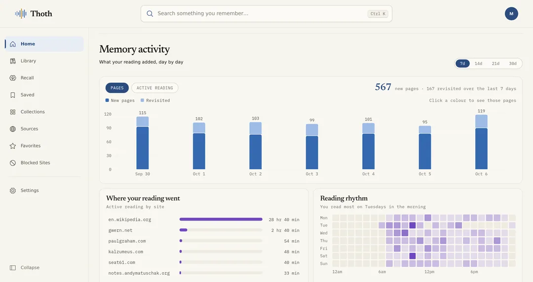Switch to the PAGES chart view

pyautogui.click(x=117, y=88)
